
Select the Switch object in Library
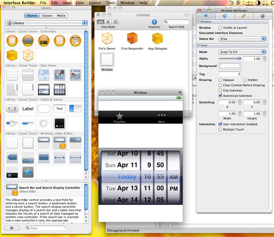(x=75, y=109)
